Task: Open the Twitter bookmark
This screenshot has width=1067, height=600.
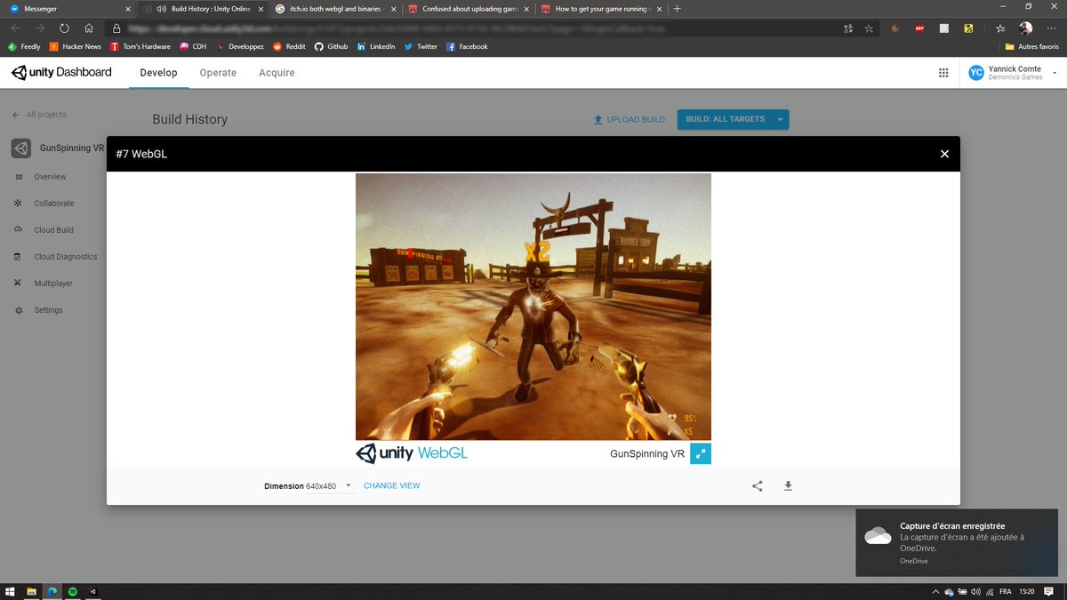Action: 421,46
